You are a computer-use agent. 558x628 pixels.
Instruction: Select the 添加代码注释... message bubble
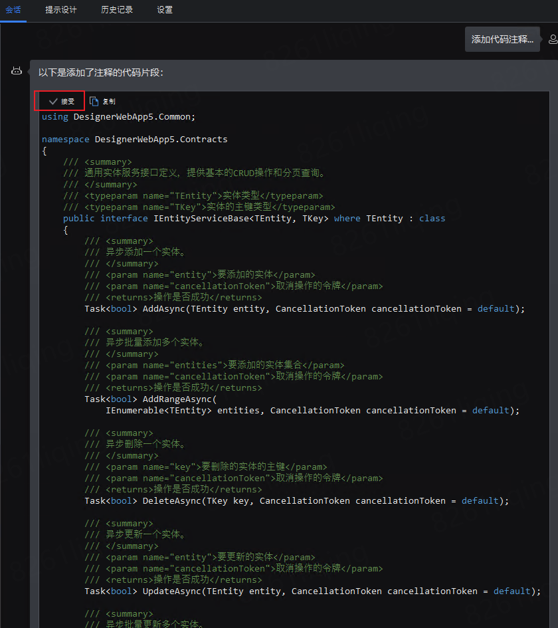(502, 39)
